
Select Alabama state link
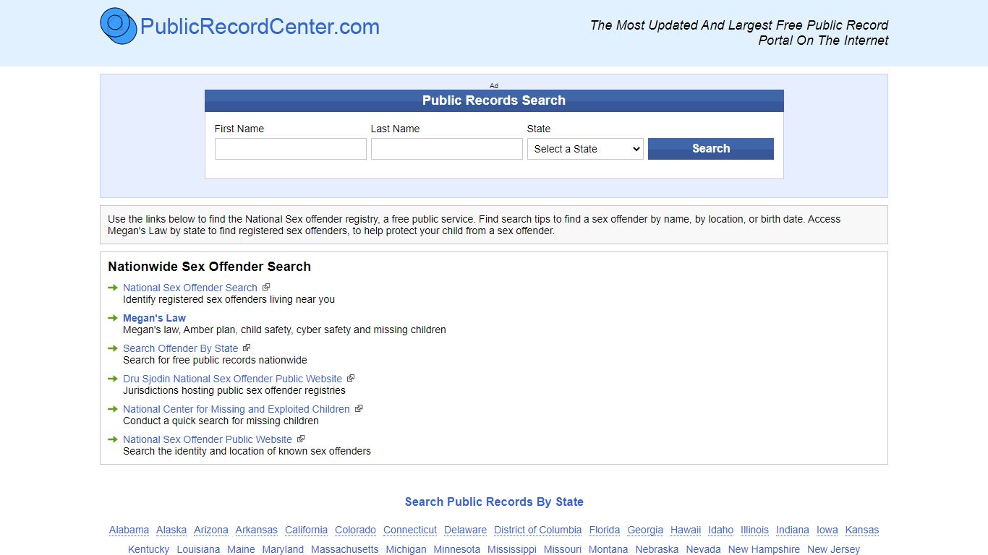click(x=129, y=530)
